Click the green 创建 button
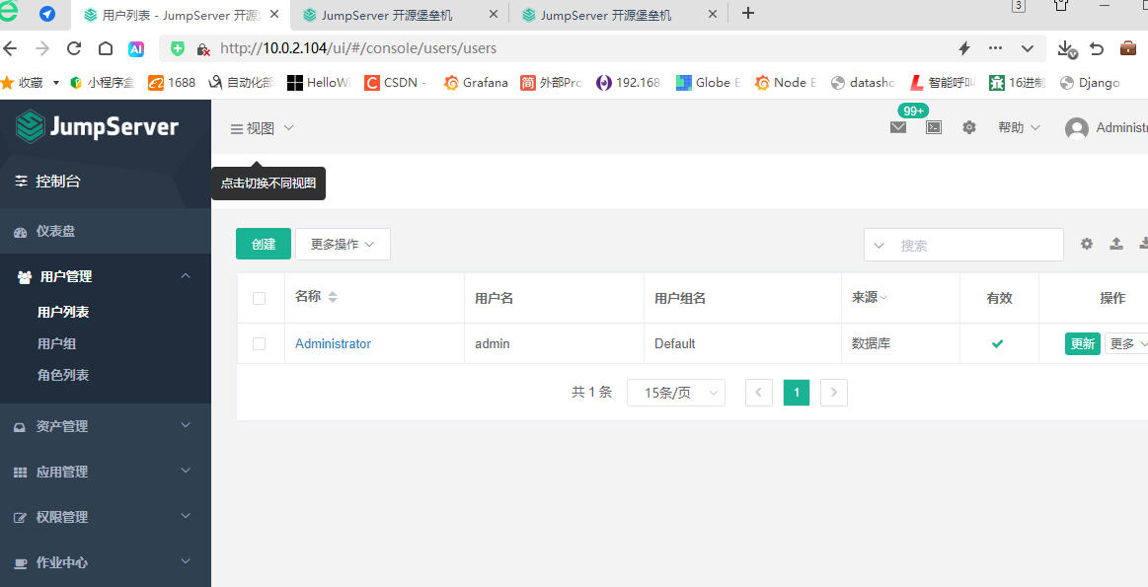Screen dimensions: 1148x587 263,244
